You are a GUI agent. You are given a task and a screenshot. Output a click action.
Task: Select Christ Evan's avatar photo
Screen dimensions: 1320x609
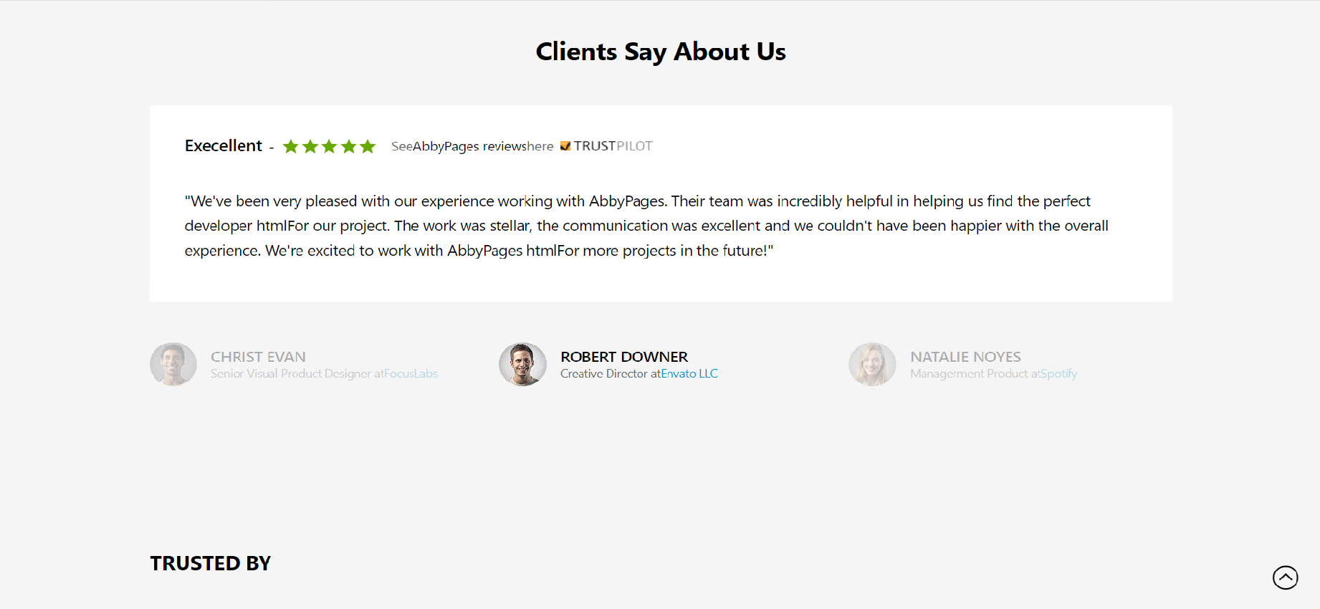coord(173,364)
